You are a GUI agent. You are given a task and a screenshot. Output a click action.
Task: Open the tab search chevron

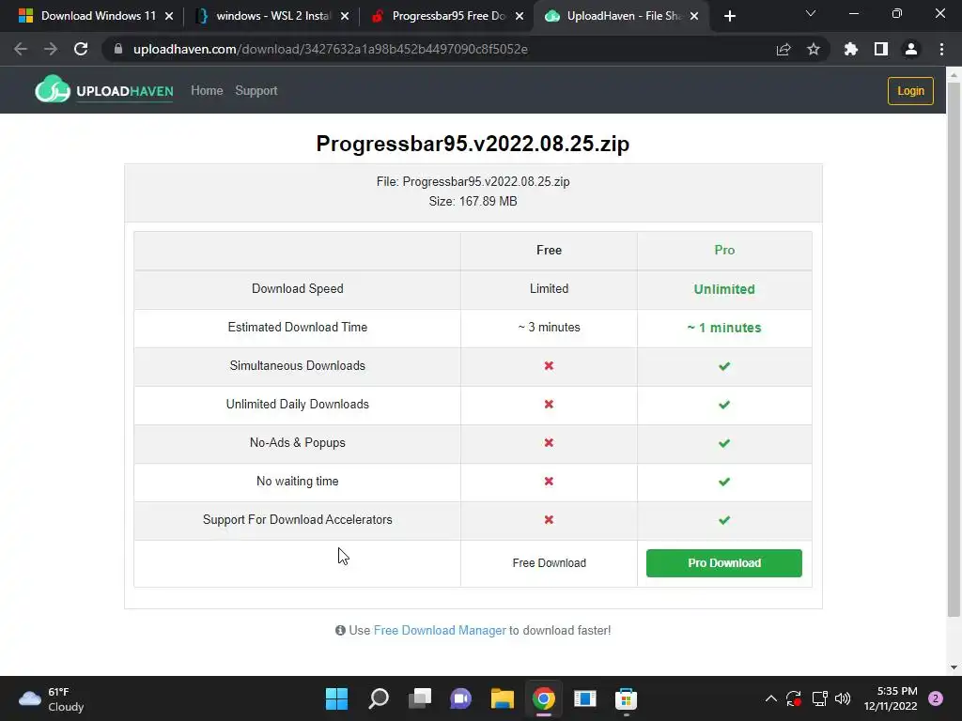[811, 13]
